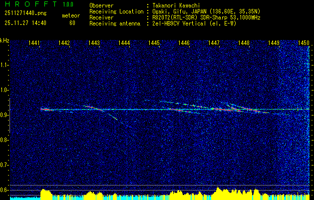The height and width of the screenshot is (200, 314).
Task: Click the 1446 time axis marker
Action: pyautogui.click(x=184, y=42)
